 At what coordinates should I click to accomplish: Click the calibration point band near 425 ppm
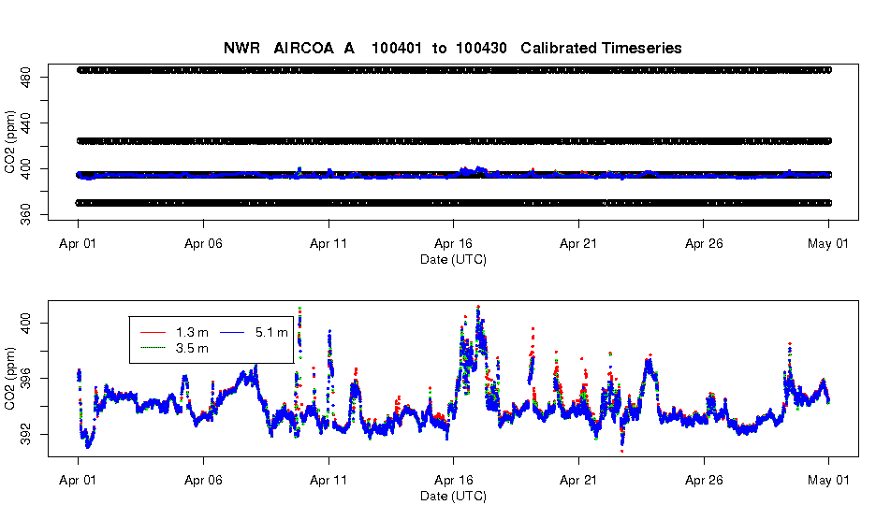[454, 141]
